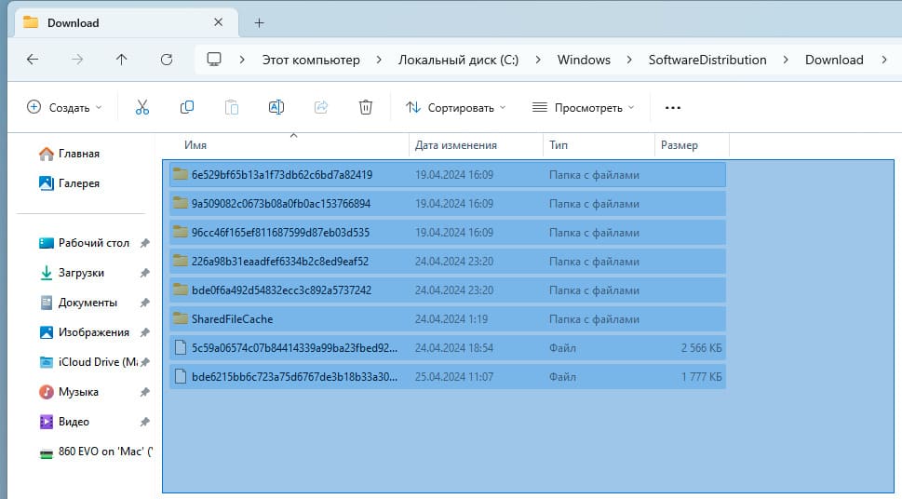Open the three-dots more options menu
The width and height of the screenshot is (902, 499).
pos(672,108)
